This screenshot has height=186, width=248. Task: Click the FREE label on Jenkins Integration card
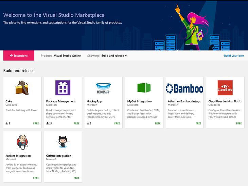click(36, 178)
